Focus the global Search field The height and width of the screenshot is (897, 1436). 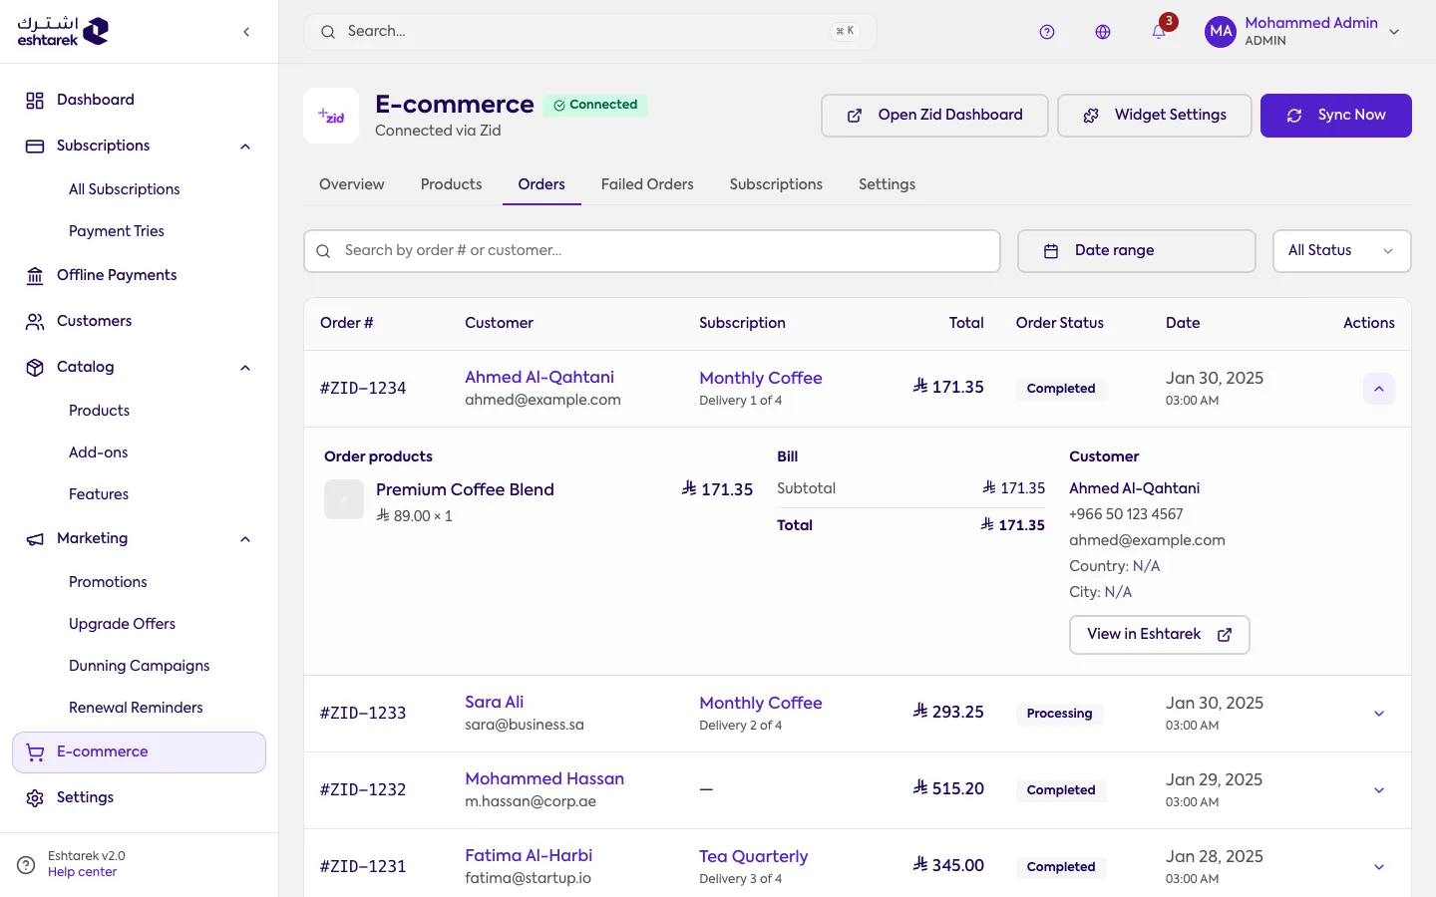pyautogui.click(x=590, y=32)
